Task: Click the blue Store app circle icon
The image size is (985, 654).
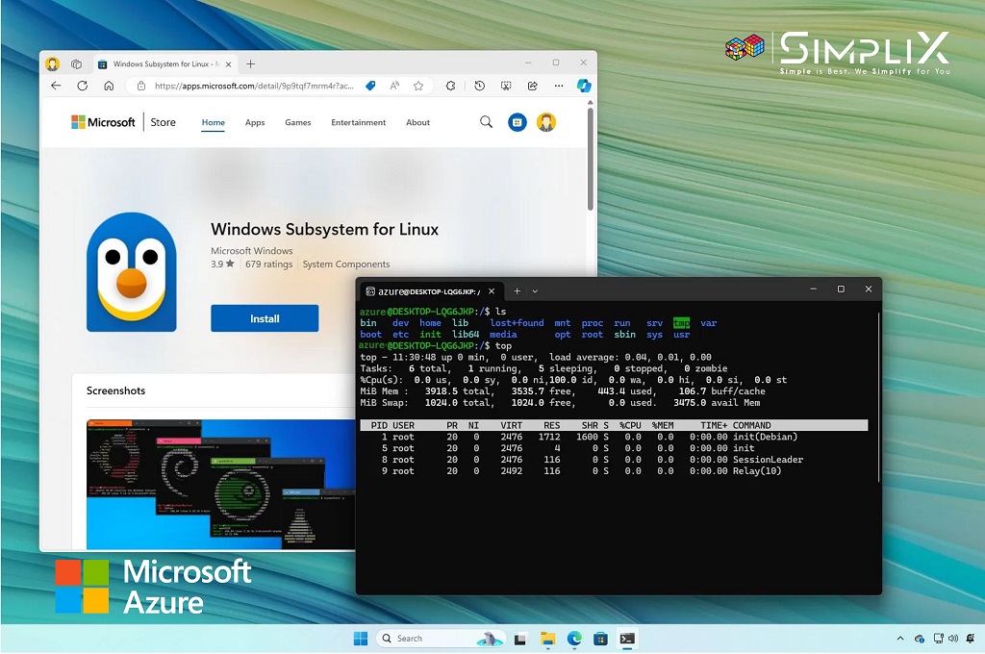Action: click(517, 122)
